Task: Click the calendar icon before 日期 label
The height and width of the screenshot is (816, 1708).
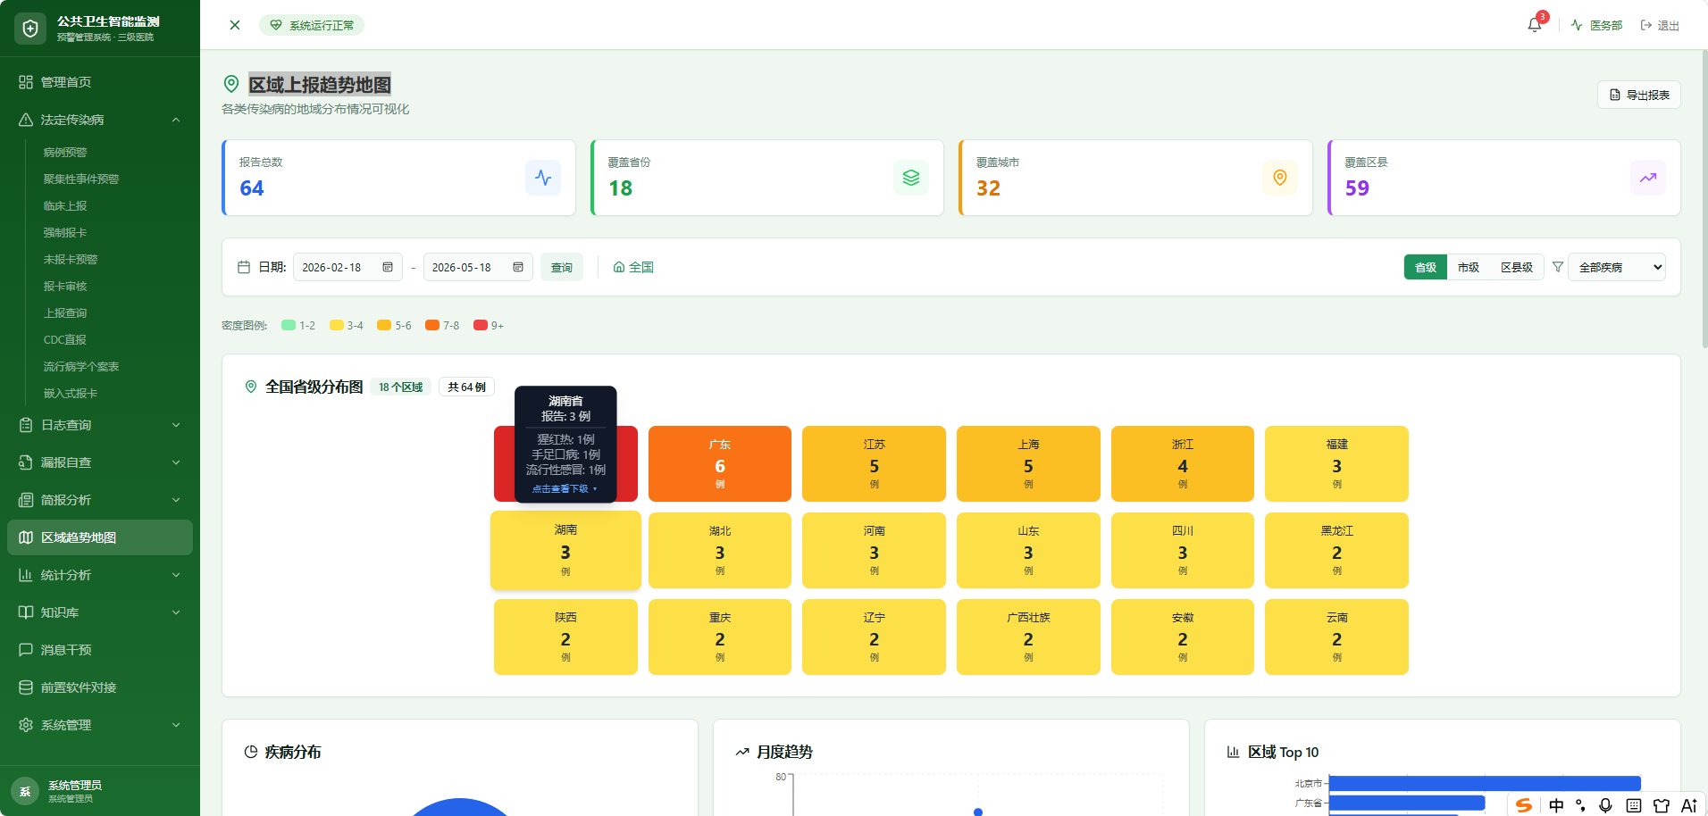Action: point(244,267)
